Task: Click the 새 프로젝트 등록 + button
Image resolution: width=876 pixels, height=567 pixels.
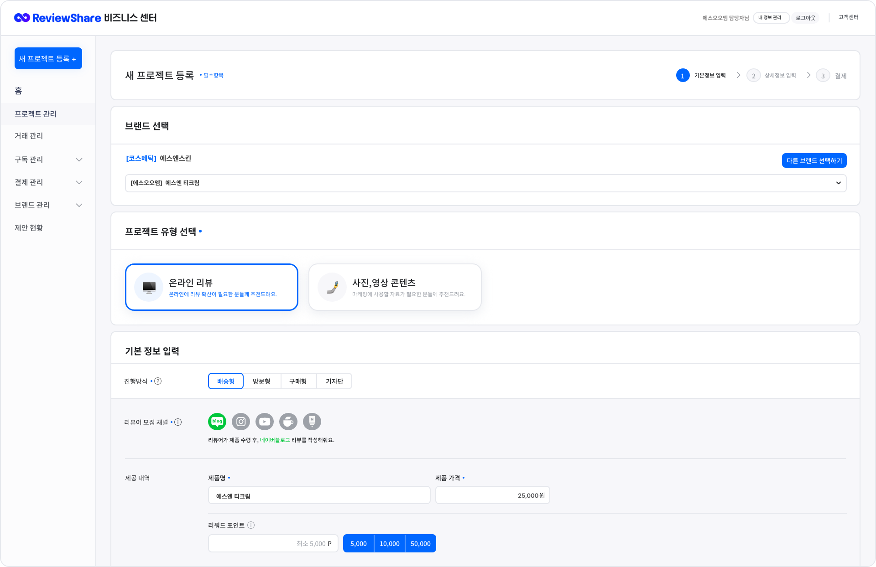Action: [48, 58]
